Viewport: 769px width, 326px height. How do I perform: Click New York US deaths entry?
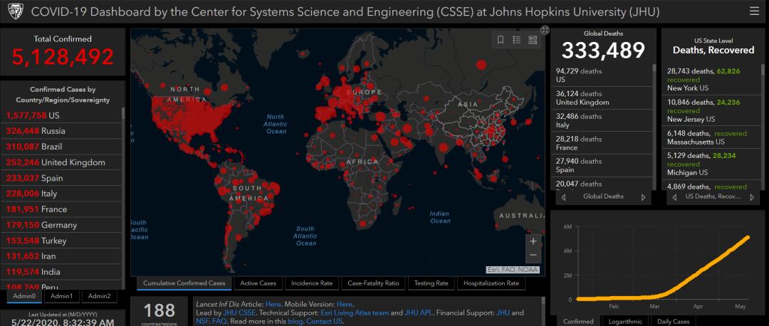click(x=710, y=80)
